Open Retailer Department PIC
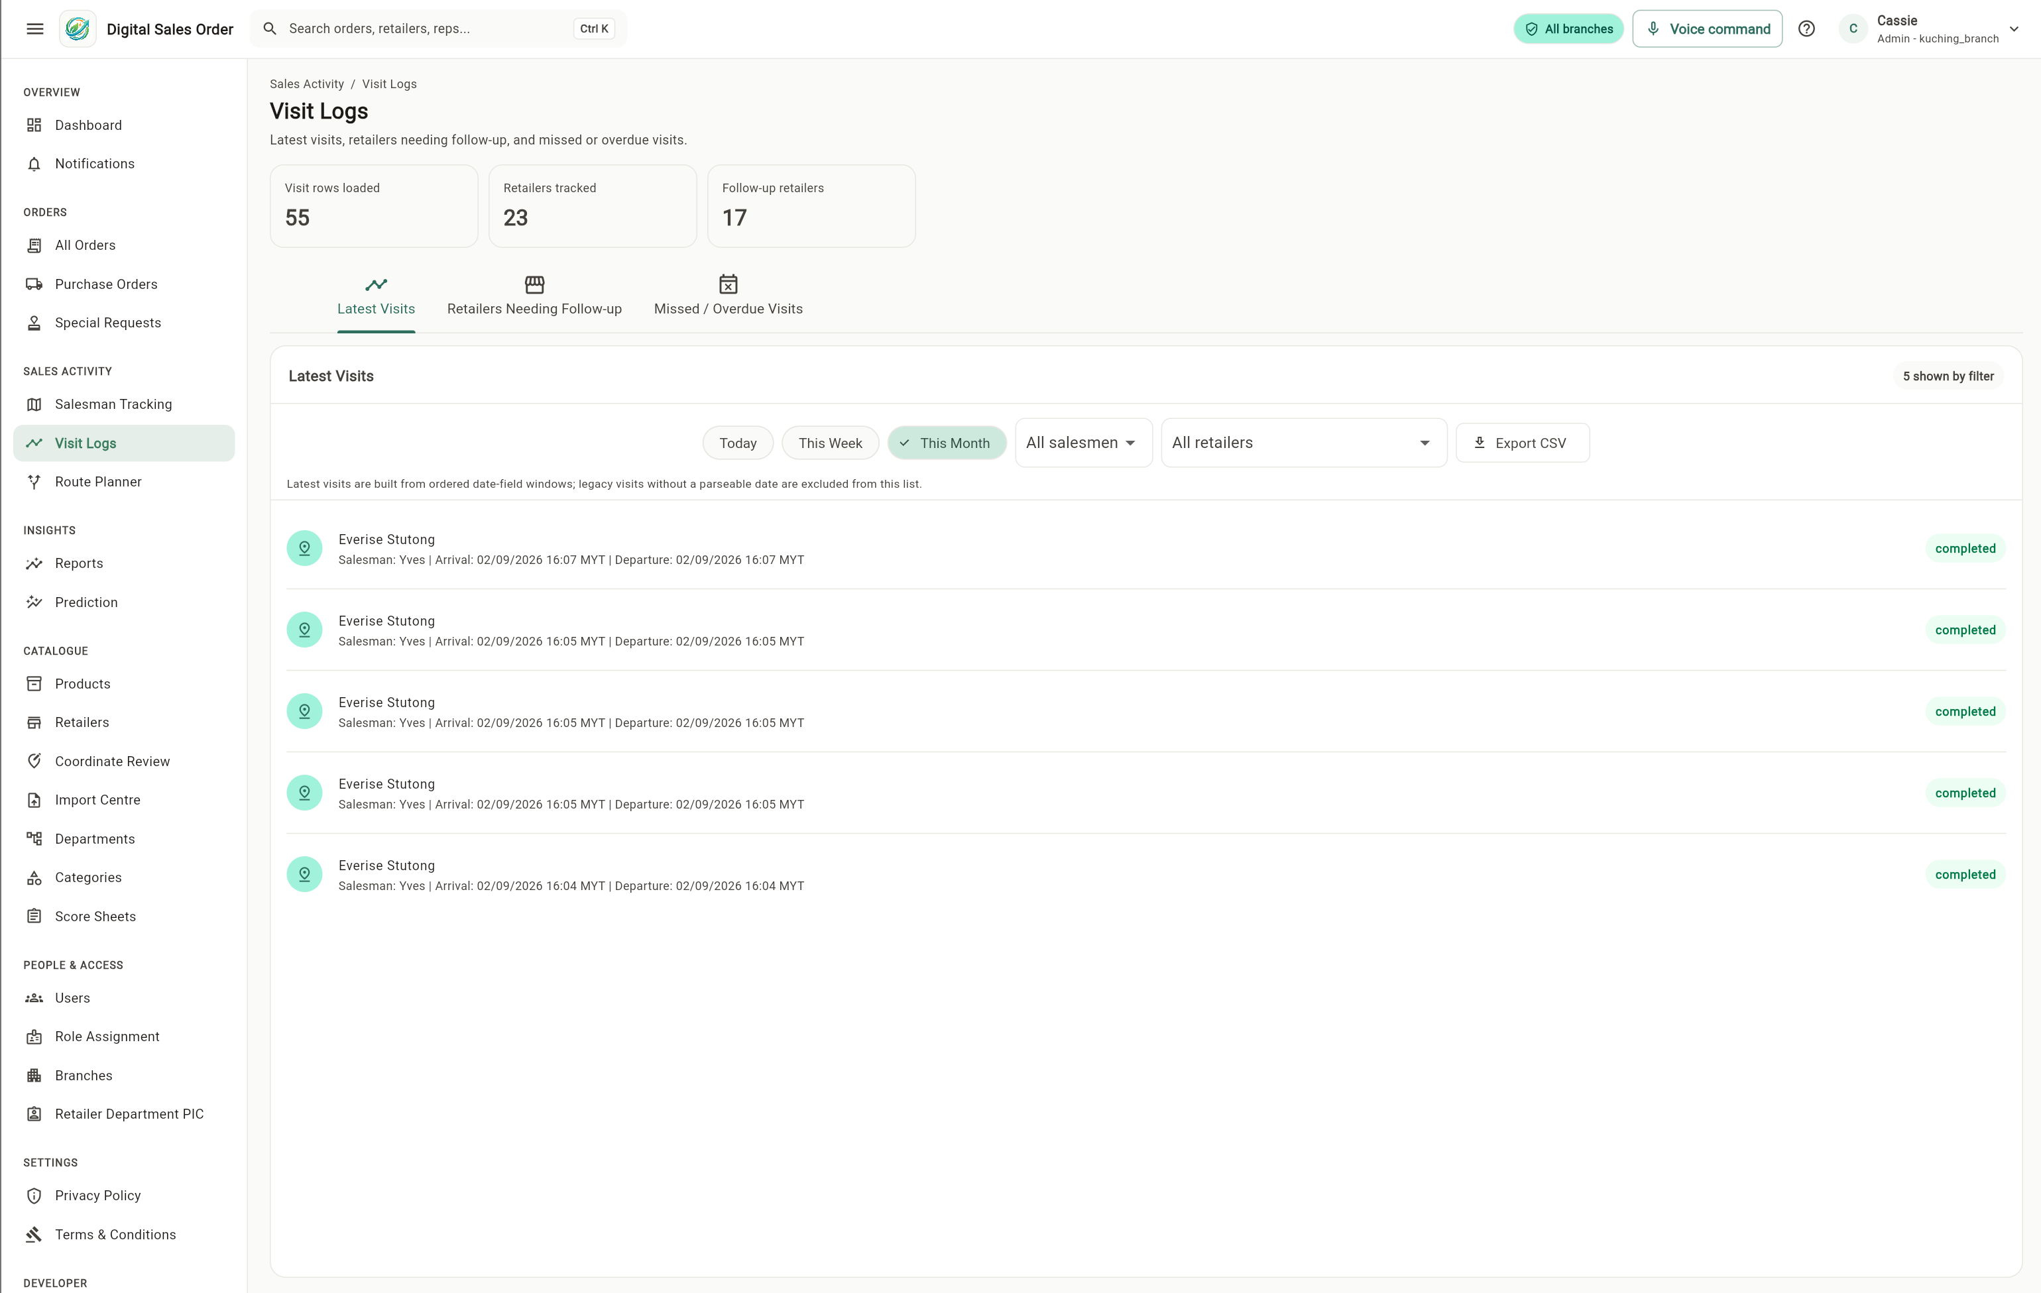This screenshot has width=2041, height=1293. coord(124,1113)
